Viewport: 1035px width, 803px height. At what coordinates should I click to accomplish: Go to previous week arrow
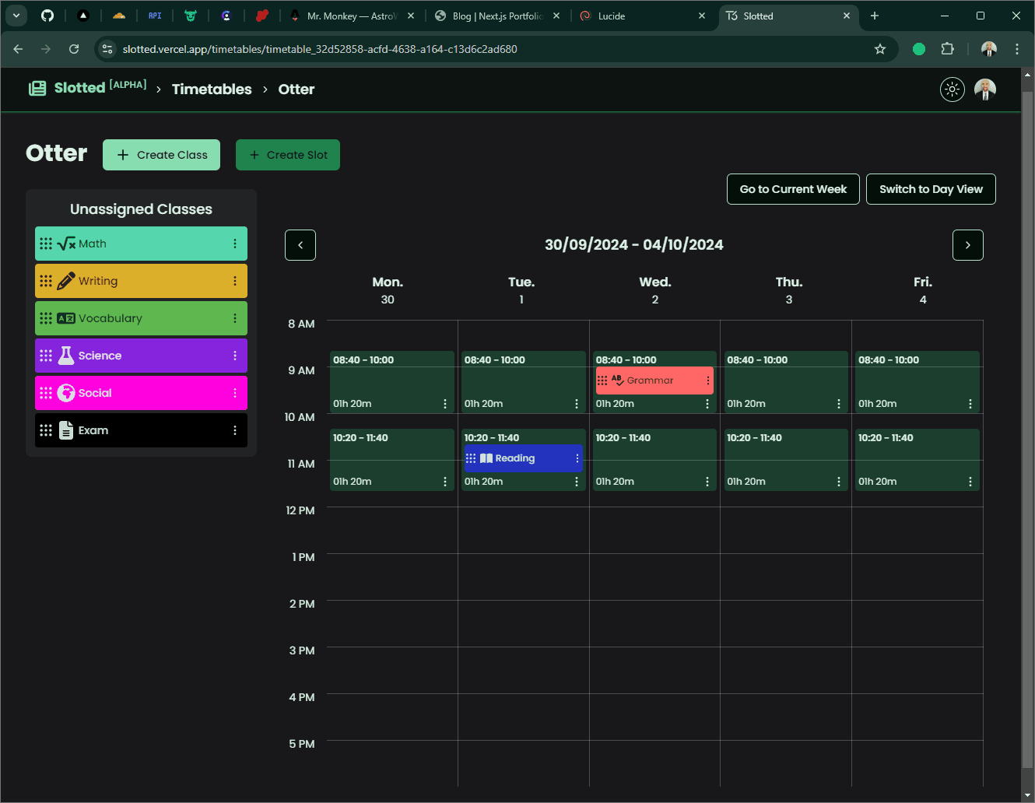(x=300, y=245)
